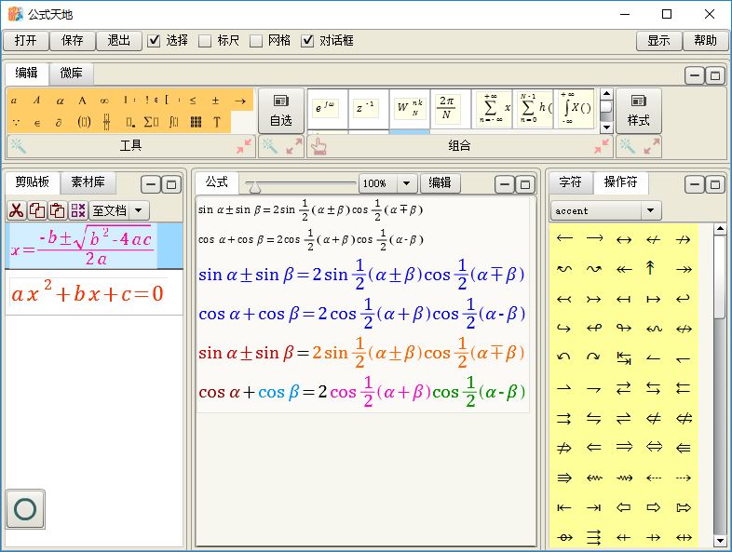Open the parentheses bracket templates palette
The image size is (732, 552).
click(84, 122)
